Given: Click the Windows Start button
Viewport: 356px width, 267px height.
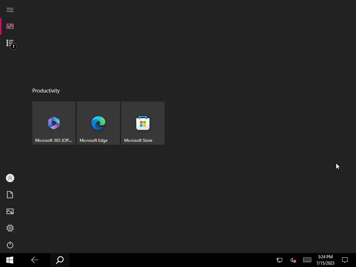Looking at the screenshot, I should (10, 260).
